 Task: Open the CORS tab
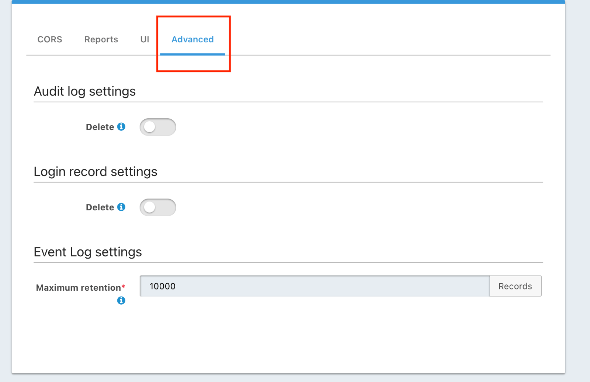coord(50,39)
